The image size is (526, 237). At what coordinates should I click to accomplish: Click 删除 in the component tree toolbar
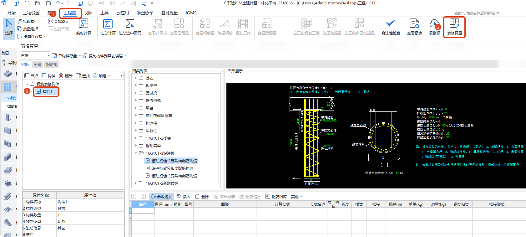pyautogui.click(x=66, y=76)
